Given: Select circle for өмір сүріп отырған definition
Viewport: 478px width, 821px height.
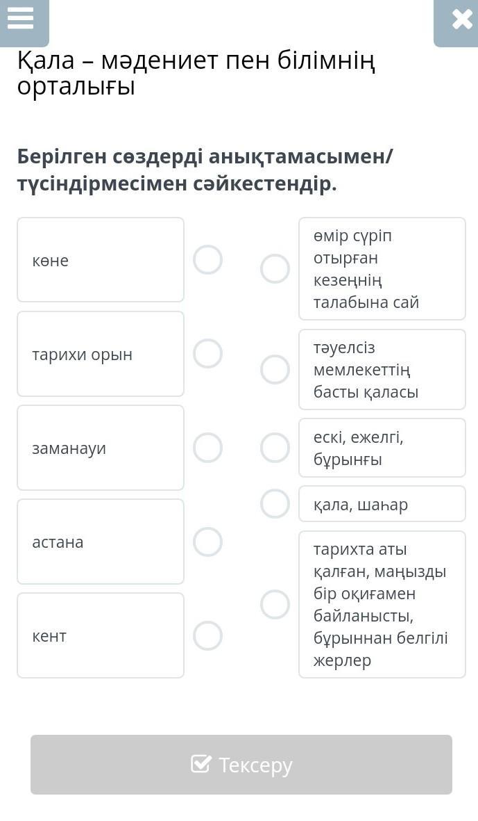Looking at the screenshot, I should pos(275,269).
